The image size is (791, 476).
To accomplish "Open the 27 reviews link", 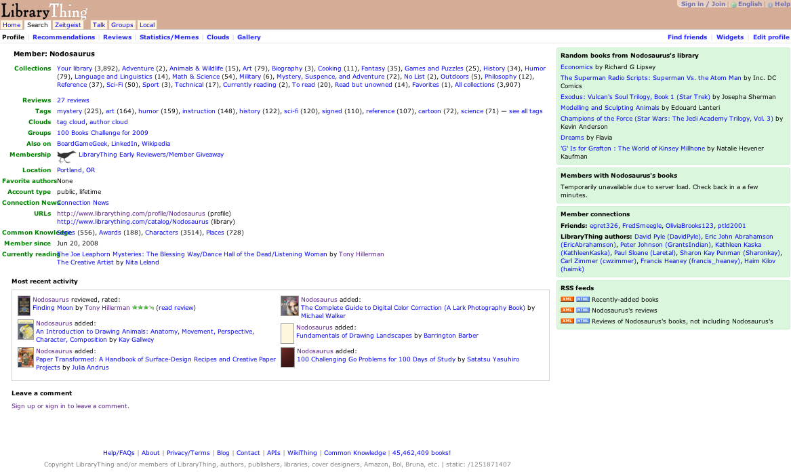I will [x=73, y=100].
